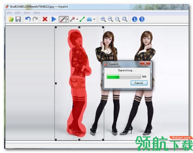Click the top-middle selection handle
Viewport: 193px width, 153px height.
[x=79, y=27]
